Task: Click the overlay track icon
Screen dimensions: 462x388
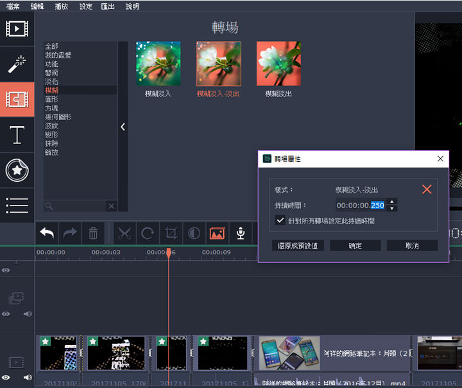Action: pyautogui.click(x=17, y=298)
